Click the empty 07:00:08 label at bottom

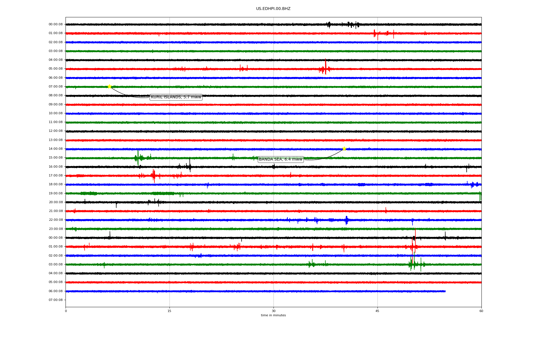coord(56,300)
